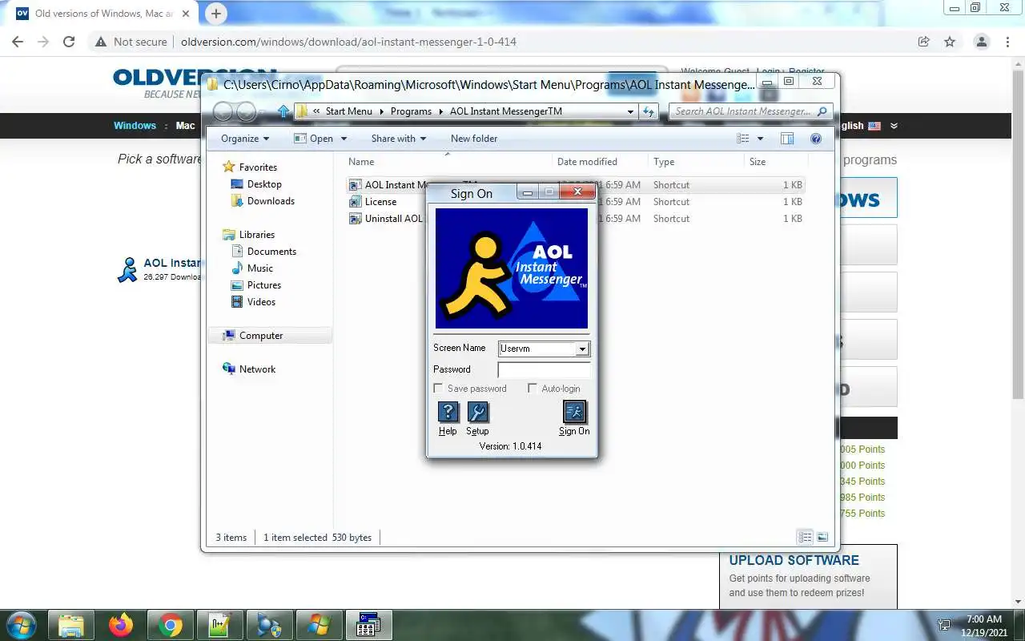Open view options dropdown arrow
This screenshot has width=1025, height=641.
[x=760, y=139]
